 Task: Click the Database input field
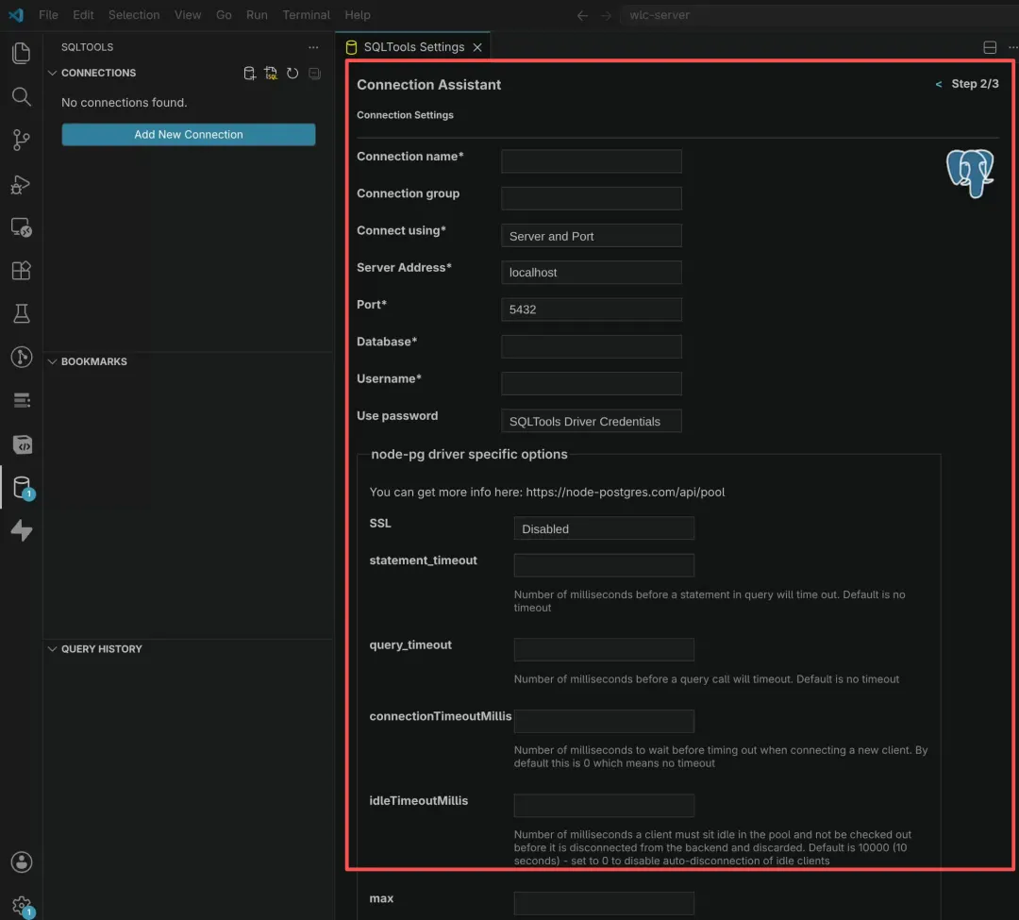[591, 346]
